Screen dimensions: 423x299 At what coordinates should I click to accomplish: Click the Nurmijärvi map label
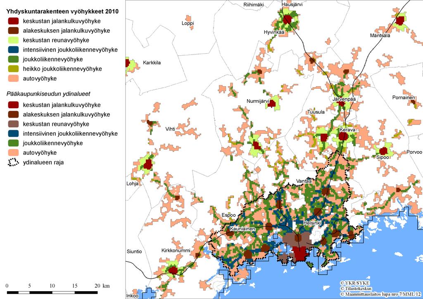258,101
